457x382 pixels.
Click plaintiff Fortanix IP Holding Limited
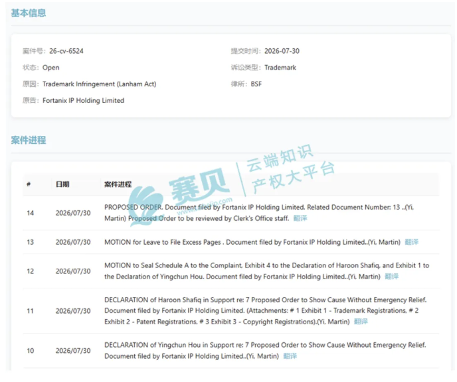click(x=83, y=101)
